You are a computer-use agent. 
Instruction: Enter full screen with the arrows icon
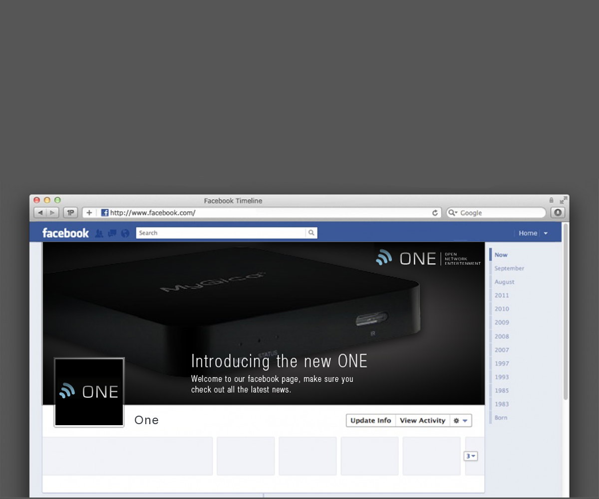(563, 200)
